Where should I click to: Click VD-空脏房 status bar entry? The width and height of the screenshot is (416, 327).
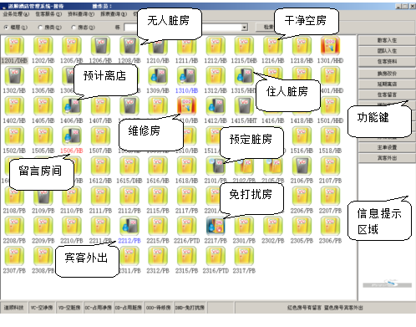click(69, 308)
